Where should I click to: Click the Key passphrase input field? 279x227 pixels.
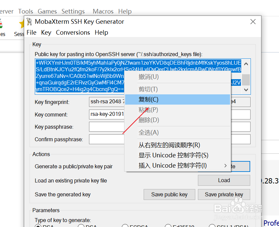coord(107,127)
